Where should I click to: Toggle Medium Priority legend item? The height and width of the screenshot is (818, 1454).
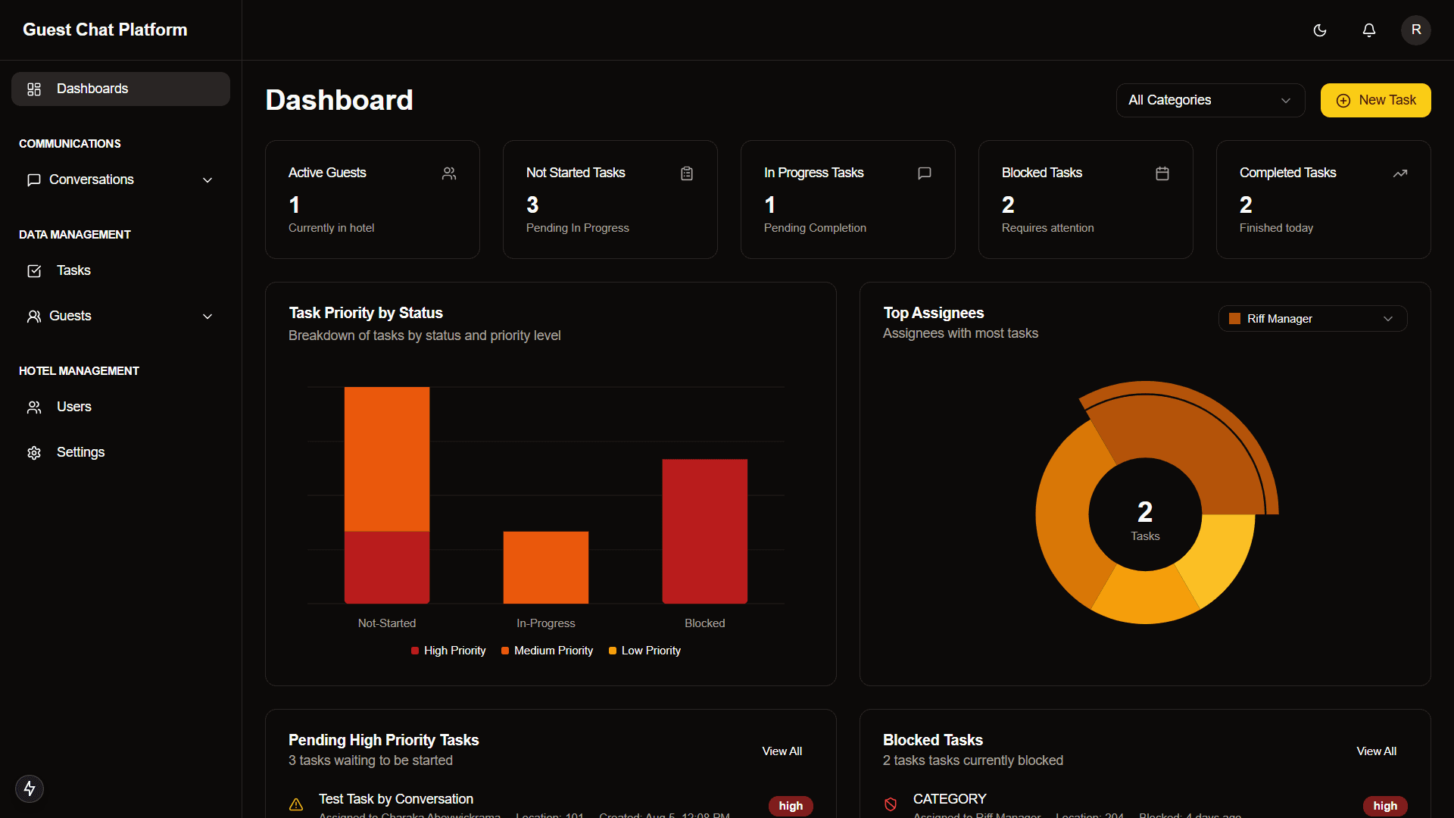547,651
